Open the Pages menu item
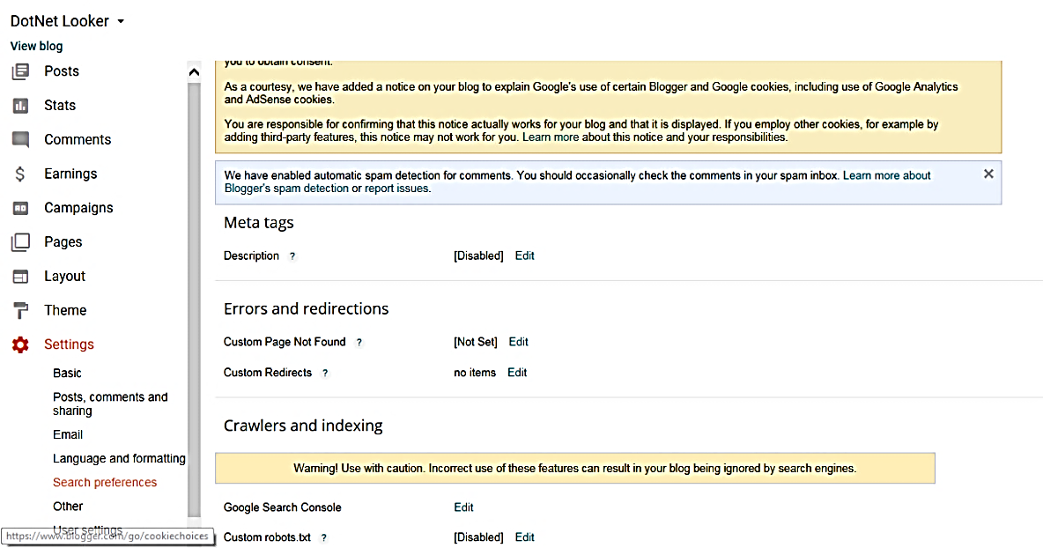1043x548 pixels. tap(63, 242)
